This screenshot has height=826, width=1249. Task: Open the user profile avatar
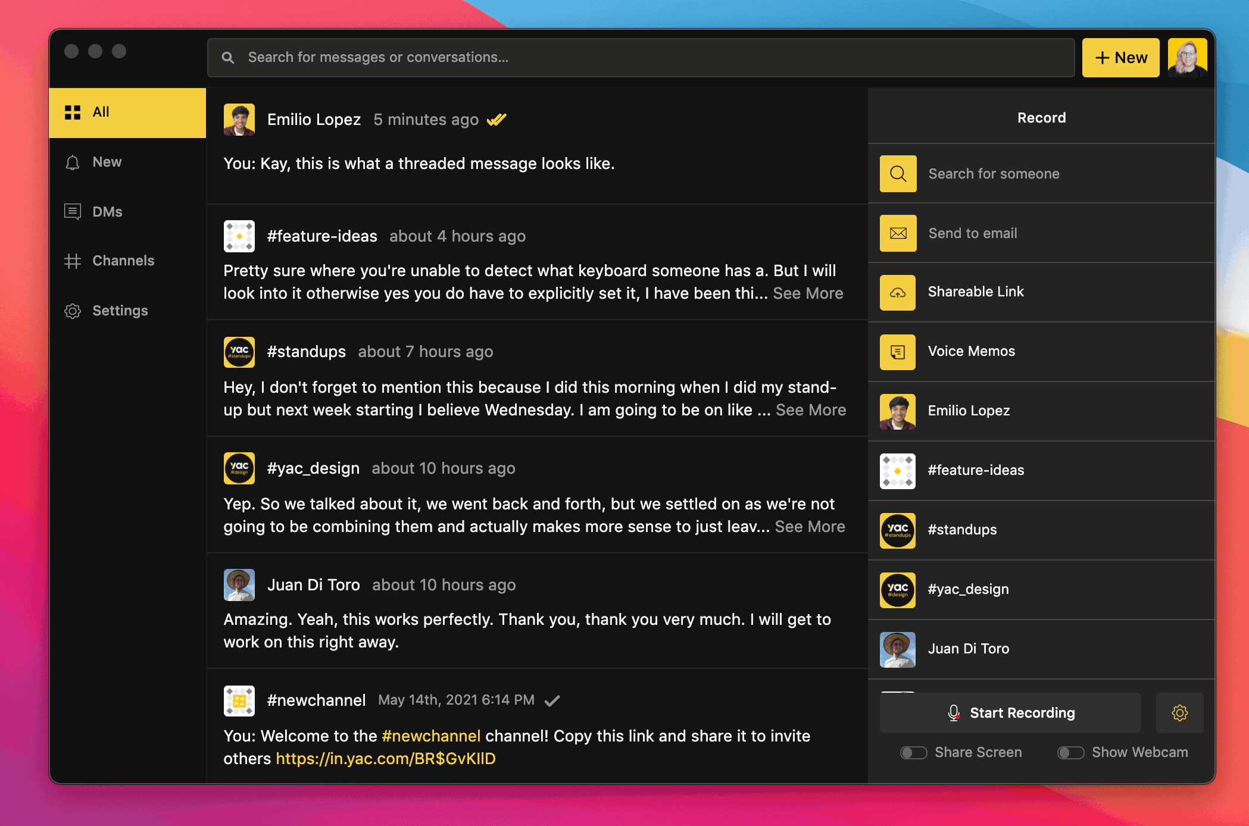1188,58
